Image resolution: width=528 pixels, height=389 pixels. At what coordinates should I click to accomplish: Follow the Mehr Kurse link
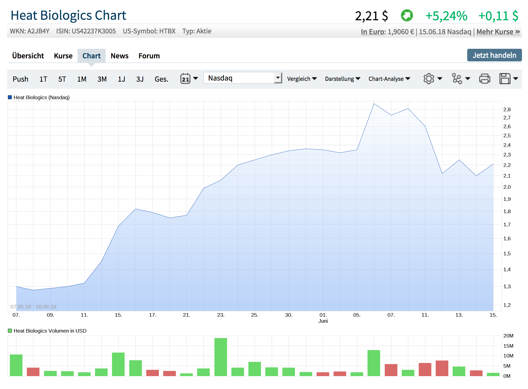498,32
